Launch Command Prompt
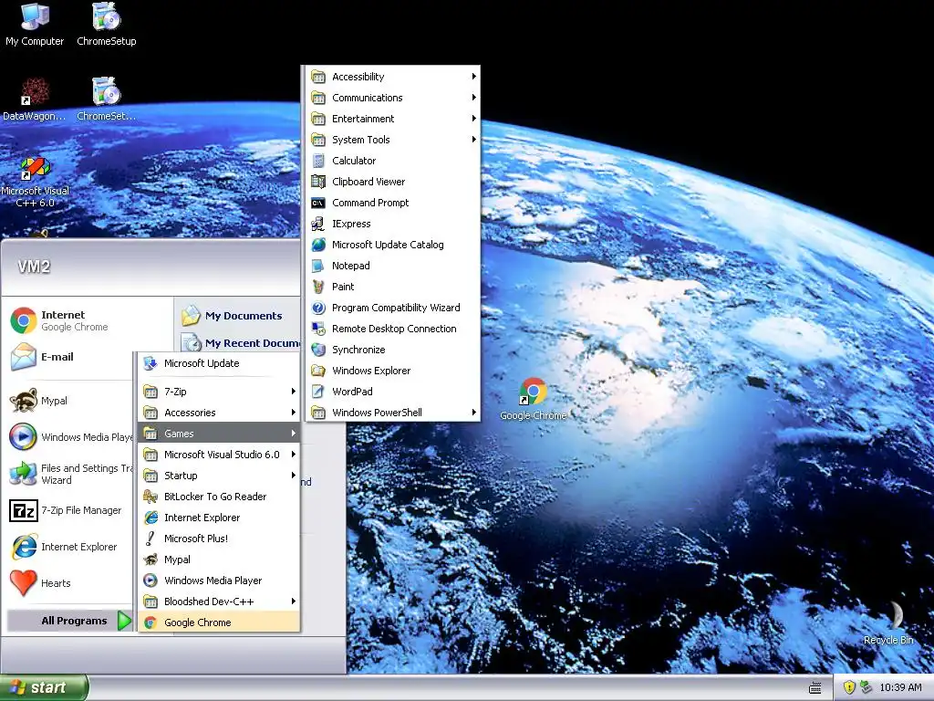Image resolution: width=934 pixels, height=701 pixels. [x=393, y=203]
